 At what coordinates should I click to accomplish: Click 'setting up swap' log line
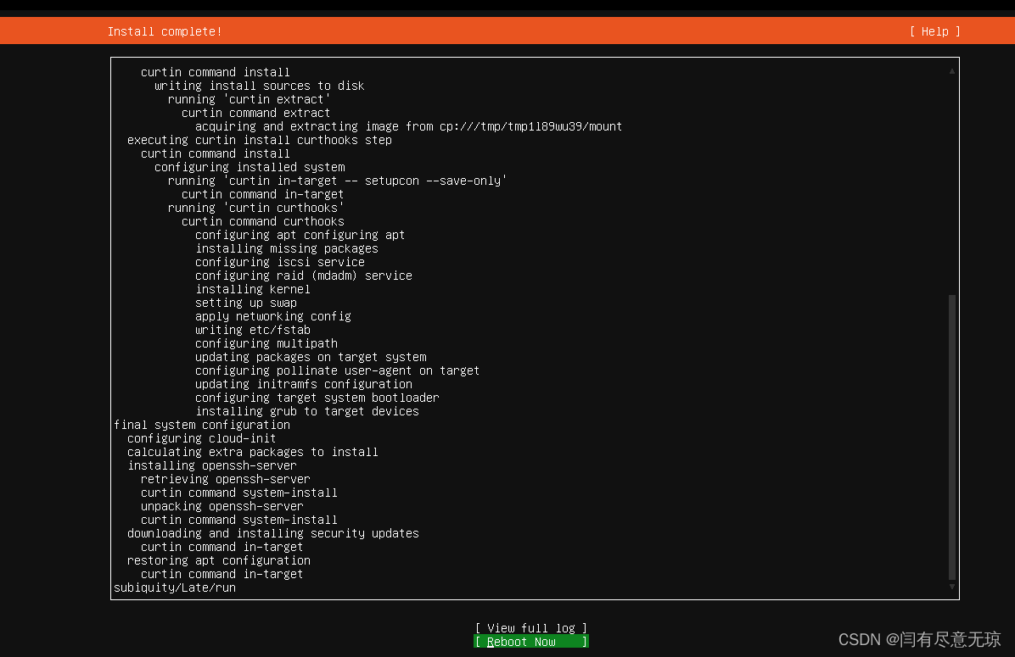(x=246, y=302)
